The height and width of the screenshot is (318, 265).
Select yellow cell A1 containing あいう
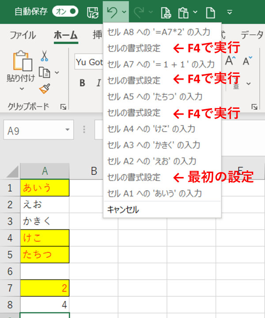tap(44, 188)
